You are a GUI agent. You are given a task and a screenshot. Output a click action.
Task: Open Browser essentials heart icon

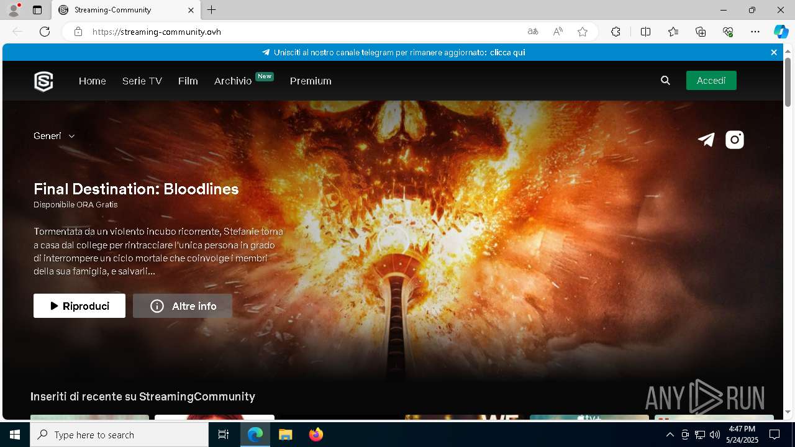pyautogui.click(x=728, y=32)
